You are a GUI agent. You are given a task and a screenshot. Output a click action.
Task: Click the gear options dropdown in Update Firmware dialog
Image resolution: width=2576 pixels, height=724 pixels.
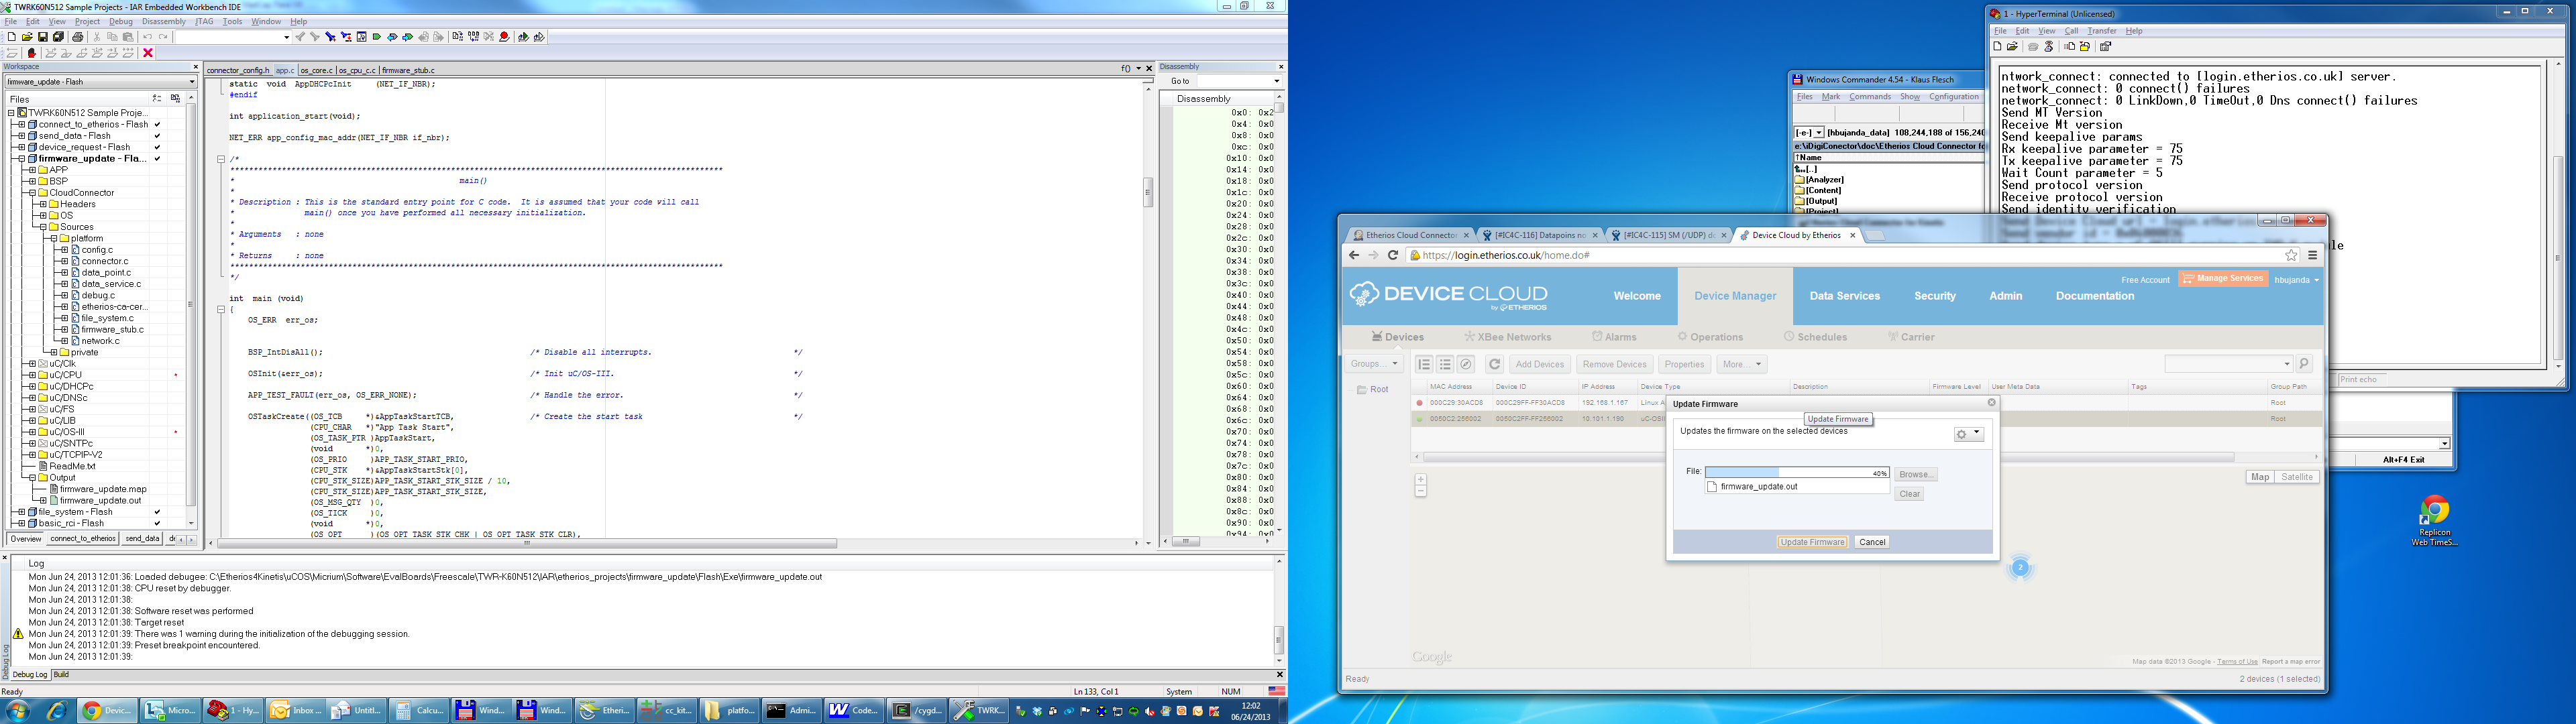tap(1968, 434)
